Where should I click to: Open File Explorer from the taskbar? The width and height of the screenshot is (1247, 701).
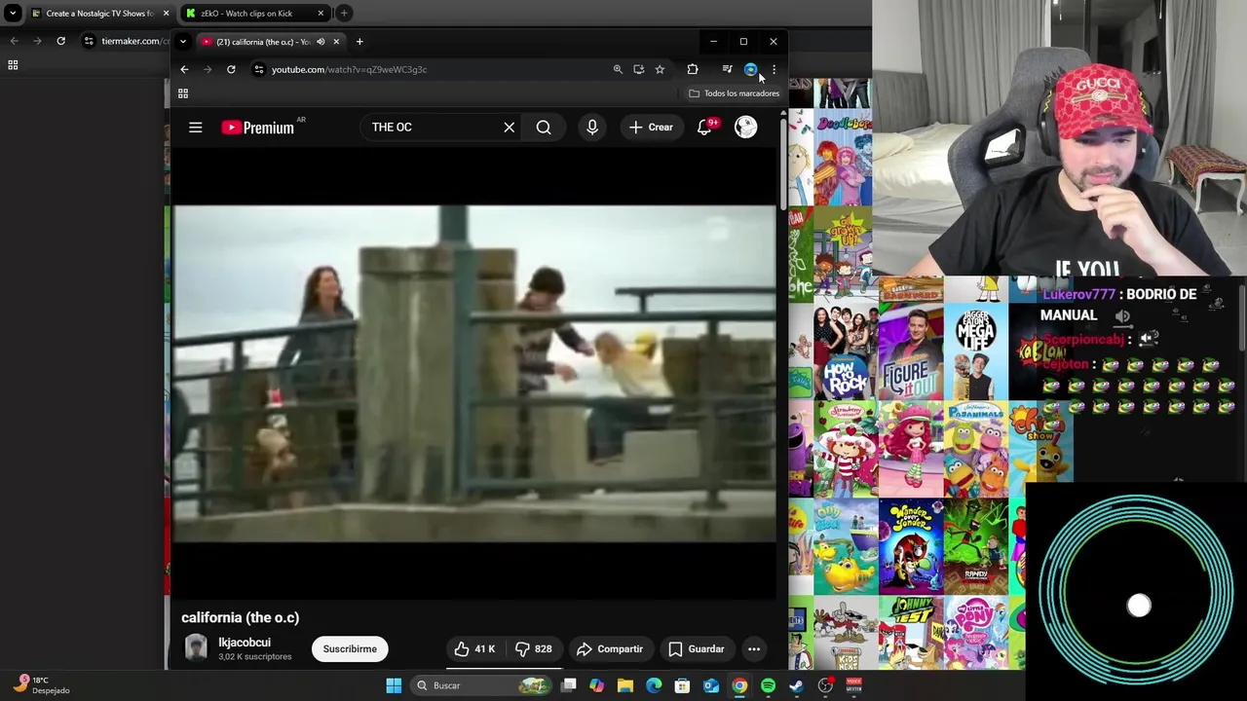[625, 685]
